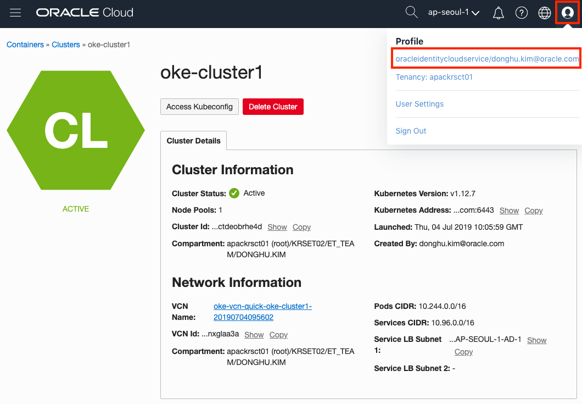Screen dimensions: 582x404
Task: Click the ACTIVE label under the hexagon
Action: [76, 209]
